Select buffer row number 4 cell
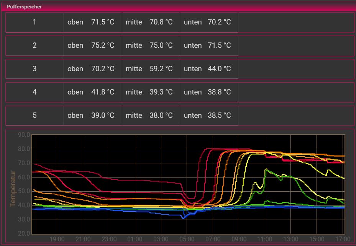This screenshot has width=356, height=246. pyautogui.click(x=34, y=92)
